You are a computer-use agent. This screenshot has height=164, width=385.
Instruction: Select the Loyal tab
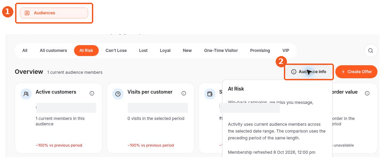click(x=165, y=51)
